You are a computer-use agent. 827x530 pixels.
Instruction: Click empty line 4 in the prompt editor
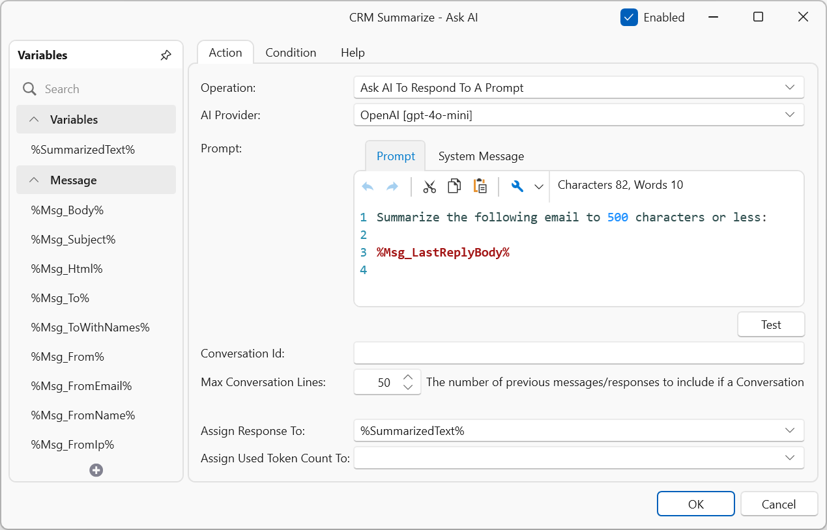click(579, 270)
